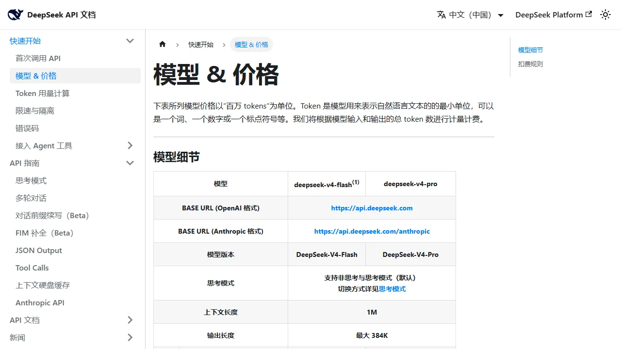Open Anthropic API sidebar page
Image resolution: width=621 pixels, height=349 pixels.
(75, 302)
